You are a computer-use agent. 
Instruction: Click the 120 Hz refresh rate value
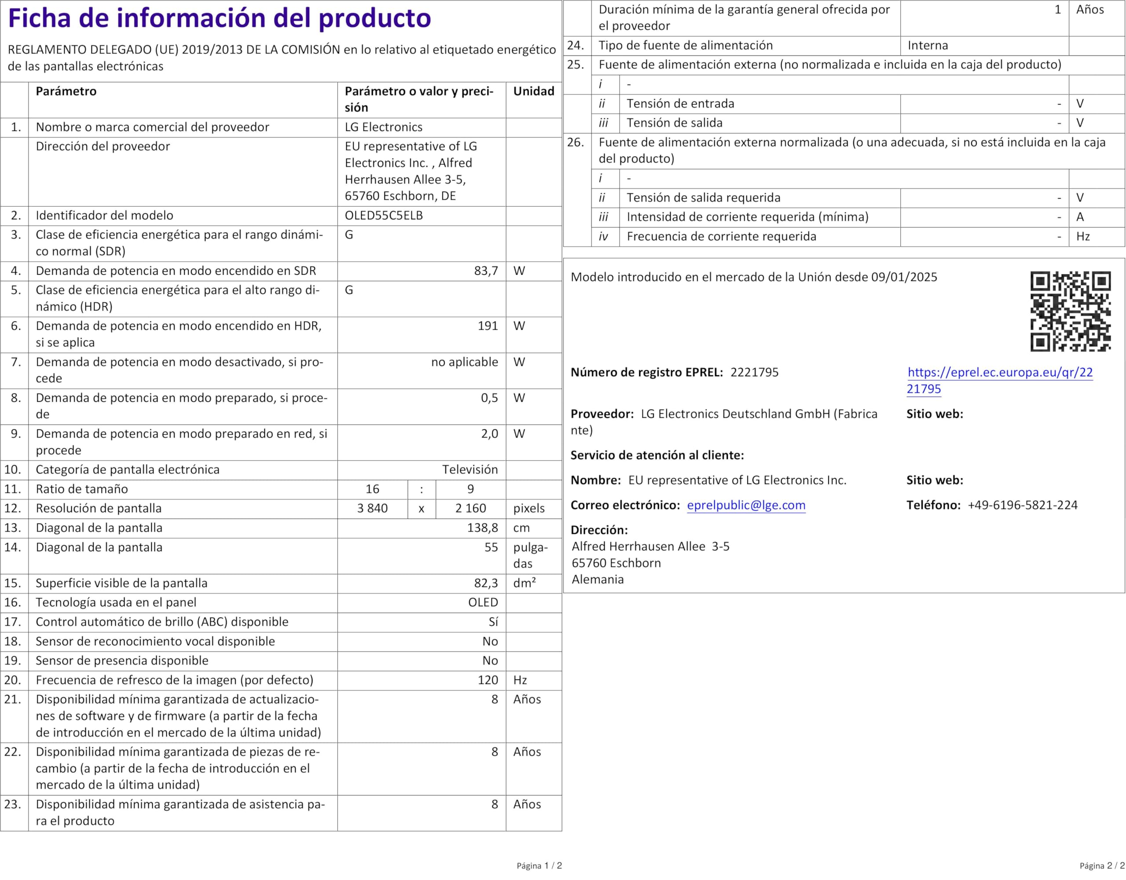pos(487,680)
